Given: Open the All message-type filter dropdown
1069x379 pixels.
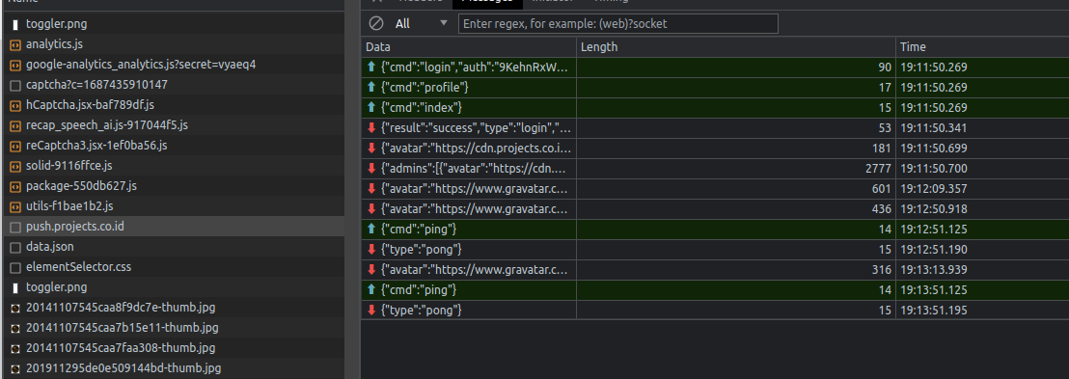Looking at the screenshot, I should [421, 24].
